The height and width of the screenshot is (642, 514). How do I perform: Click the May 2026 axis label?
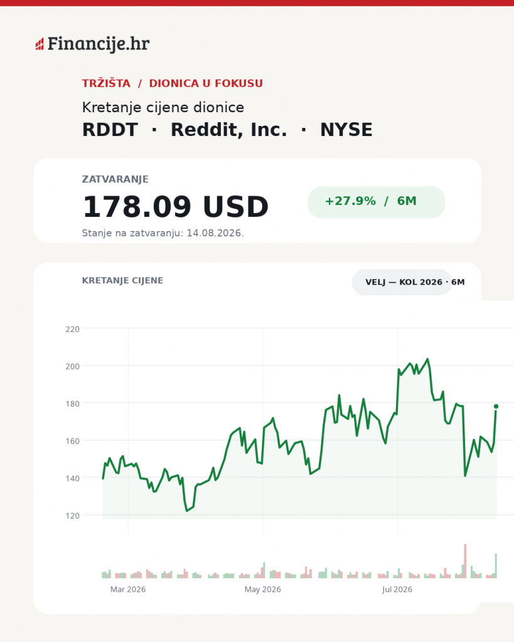point(263,589)
